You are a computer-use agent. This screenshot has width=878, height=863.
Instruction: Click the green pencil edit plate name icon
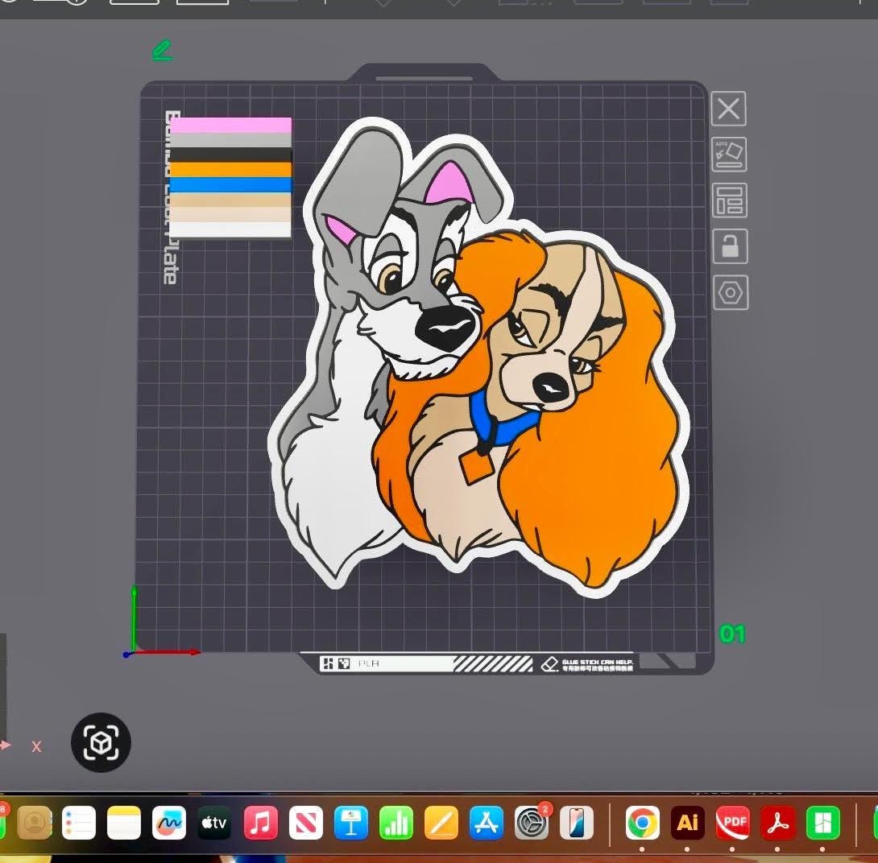pos(163,51)
